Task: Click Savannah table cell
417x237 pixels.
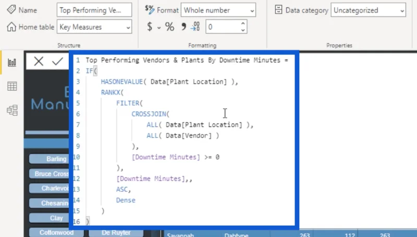Action: coord(180,234)
